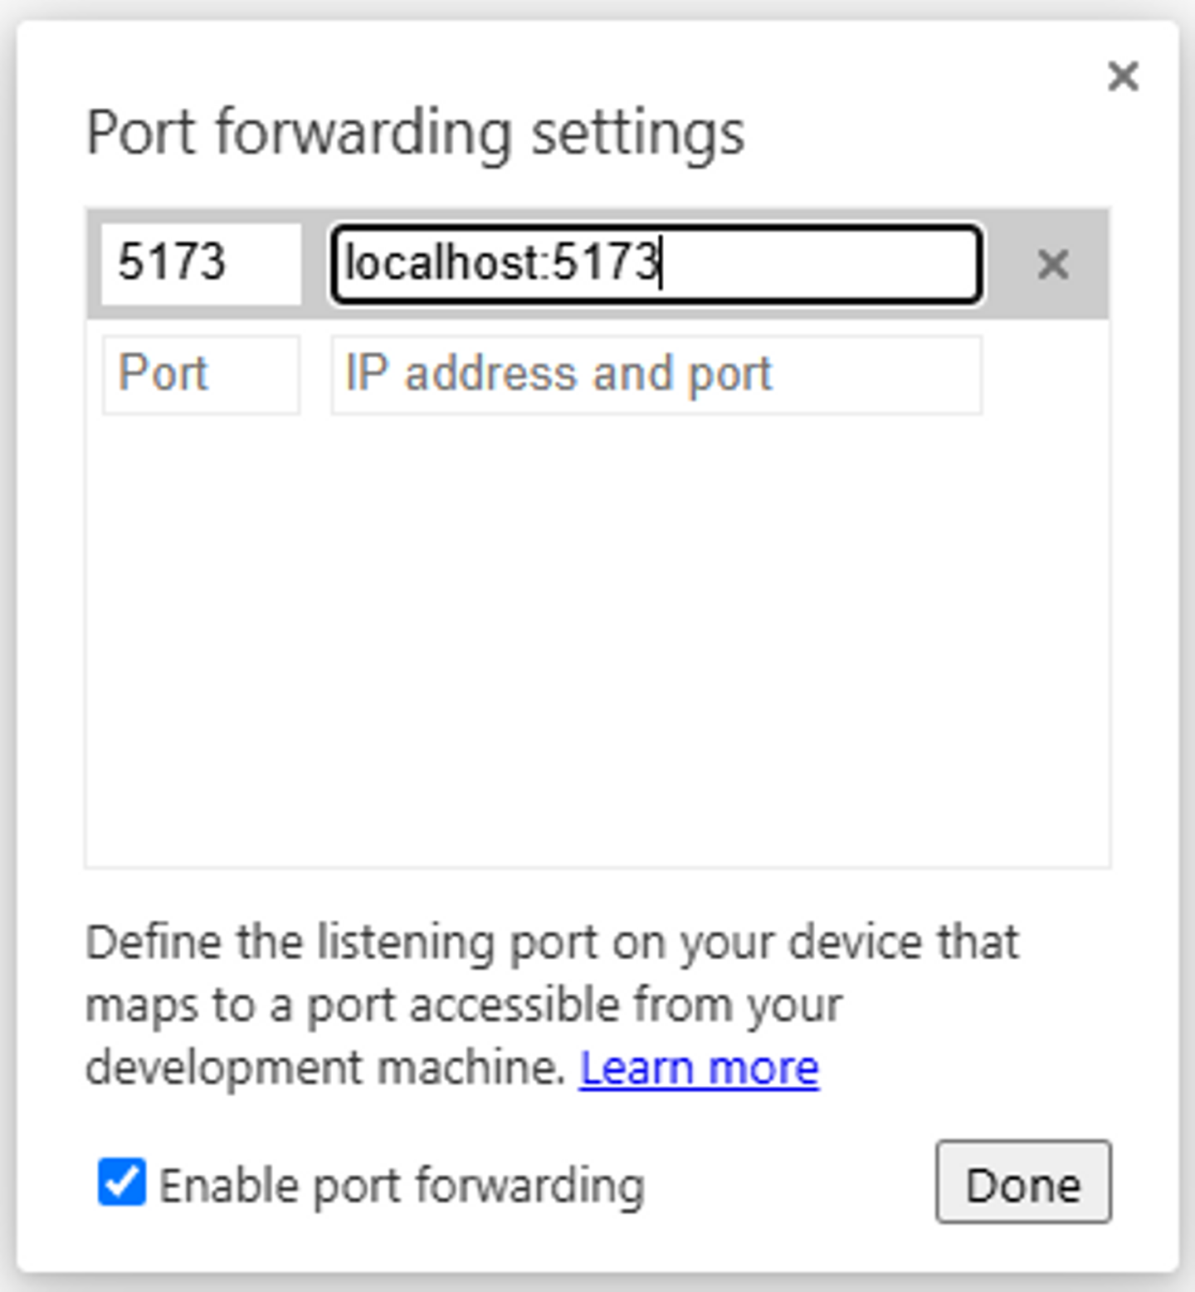
Task: Click the "Enable port forwarding" label text
Action: pyautogui.click(x=402, y=1185)
